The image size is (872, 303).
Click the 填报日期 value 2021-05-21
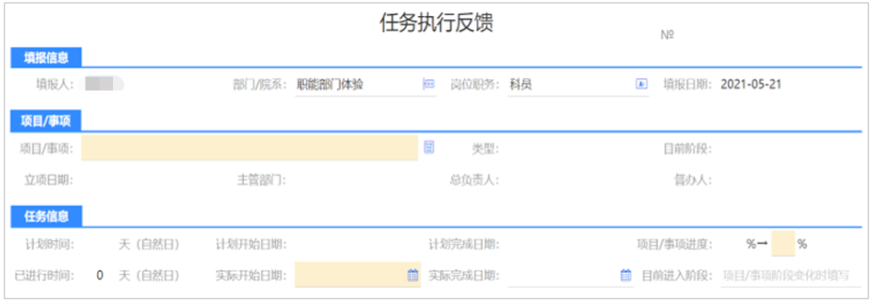751,85
